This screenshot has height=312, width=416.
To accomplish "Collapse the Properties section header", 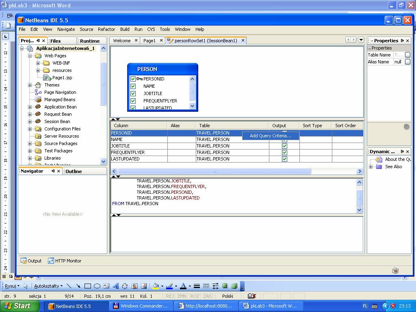I will click(369, 48).
